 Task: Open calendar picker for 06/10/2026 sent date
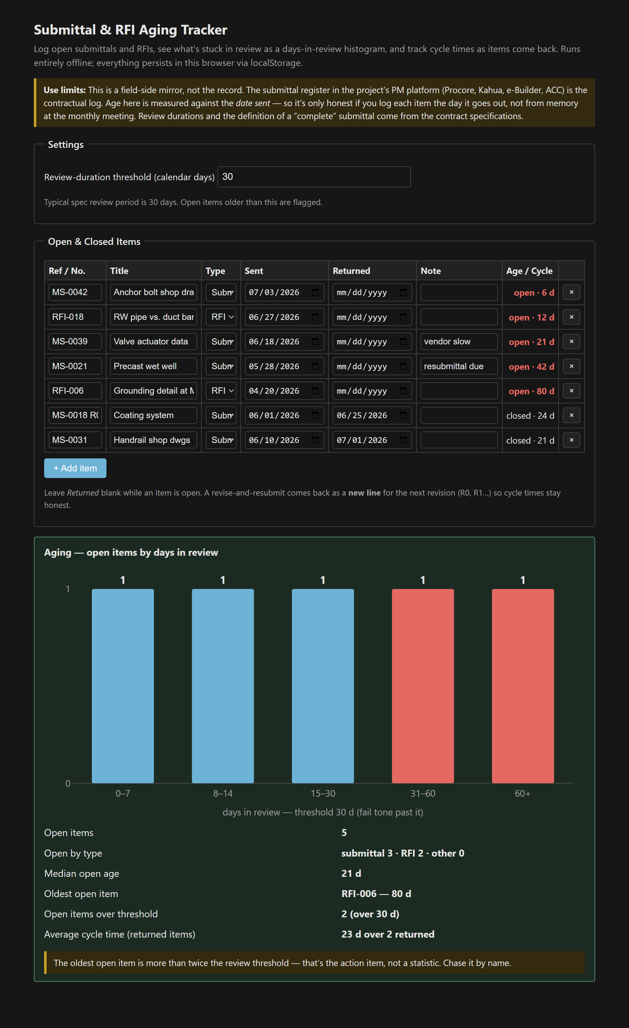[315, 440]
